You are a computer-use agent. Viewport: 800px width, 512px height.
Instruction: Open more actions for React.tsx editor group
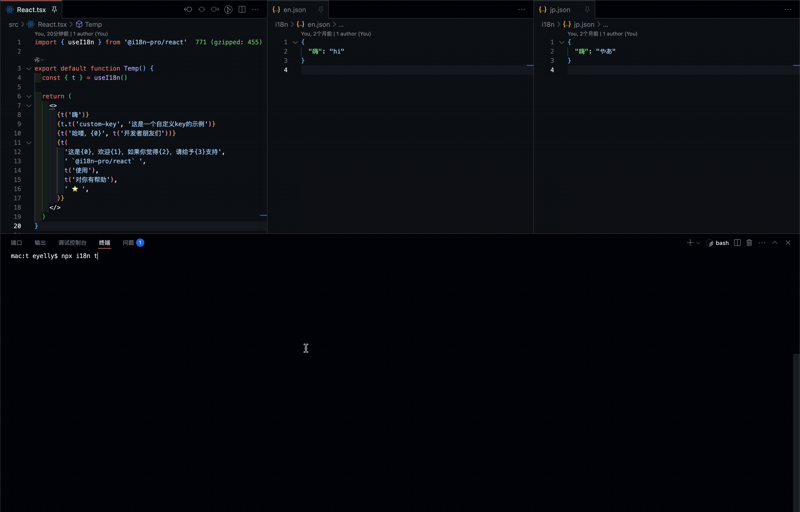click(x=255, y=10)
